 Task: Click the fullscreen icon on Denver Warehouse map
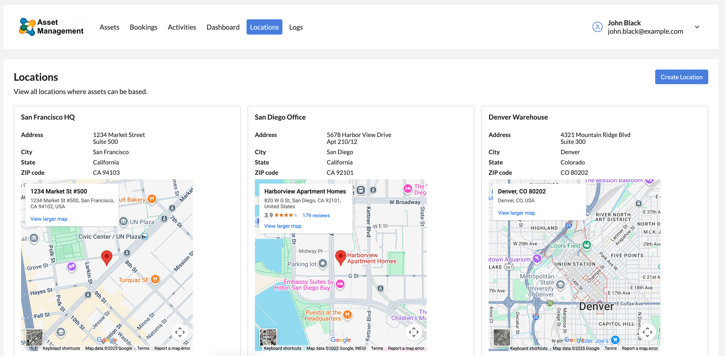(648, 332)
